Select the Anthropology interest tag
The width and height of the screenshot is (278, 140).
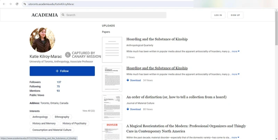click(x=40, y=117)
